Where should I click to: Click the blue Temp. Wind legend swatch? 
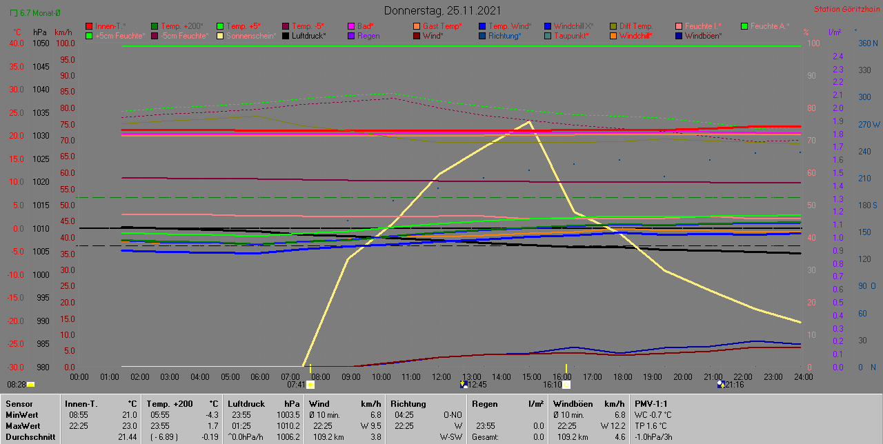482,26
